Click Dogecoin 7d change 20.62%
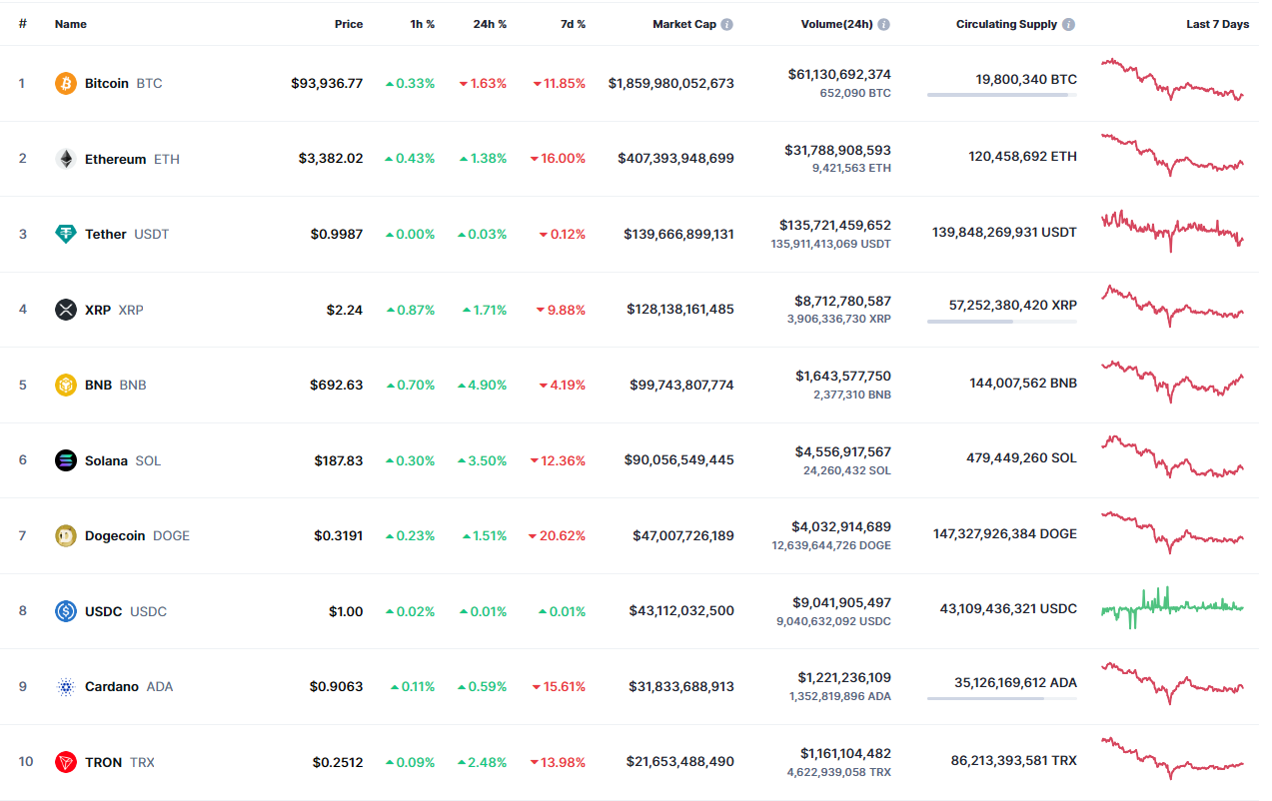 [557, 535]
